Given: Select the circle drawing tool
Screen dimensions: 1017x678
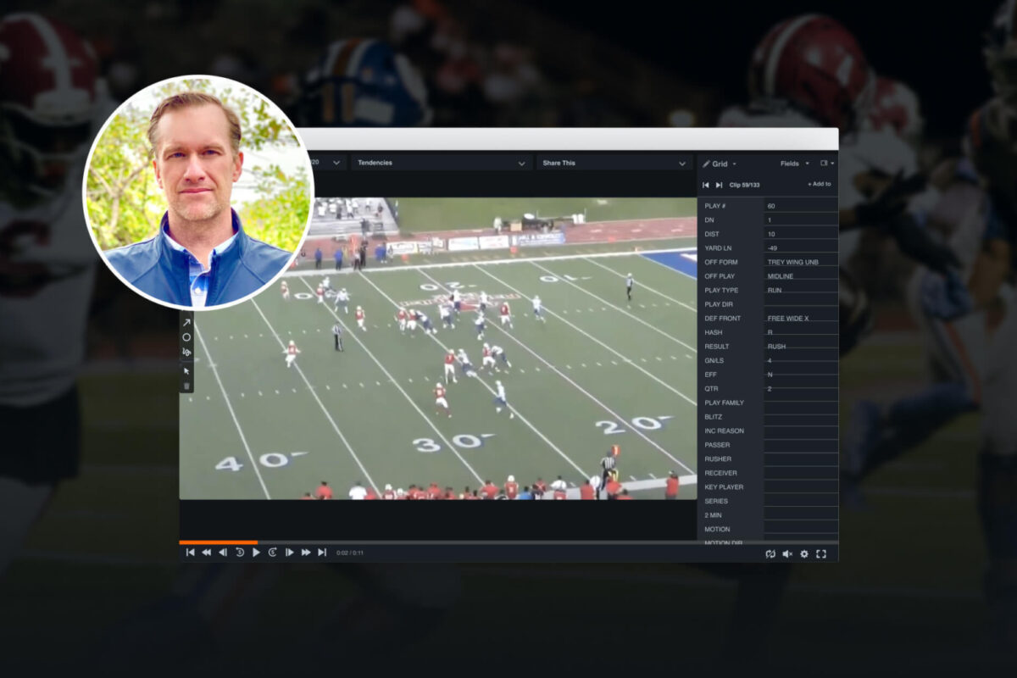Looking at the screenshot, I should (186, 337).
